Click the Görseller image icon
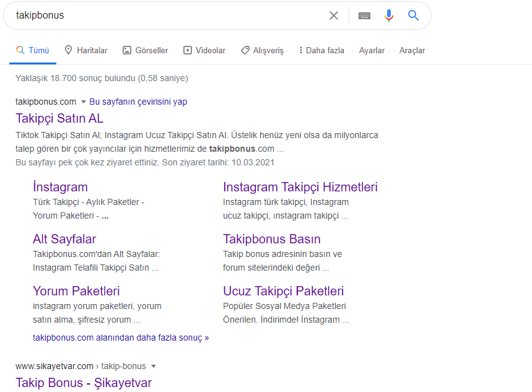The width and height of the screenshot is (532, 392). coord(127,50)
